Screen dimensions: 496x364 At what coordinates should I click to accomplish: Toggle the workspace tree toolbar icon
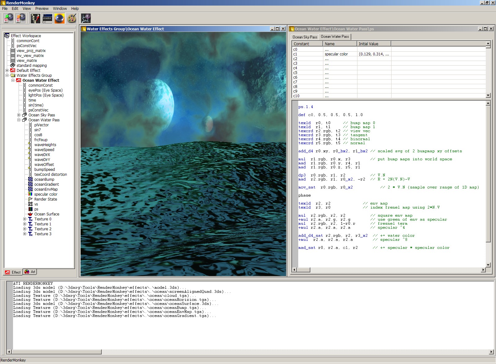tap(35, 18)
